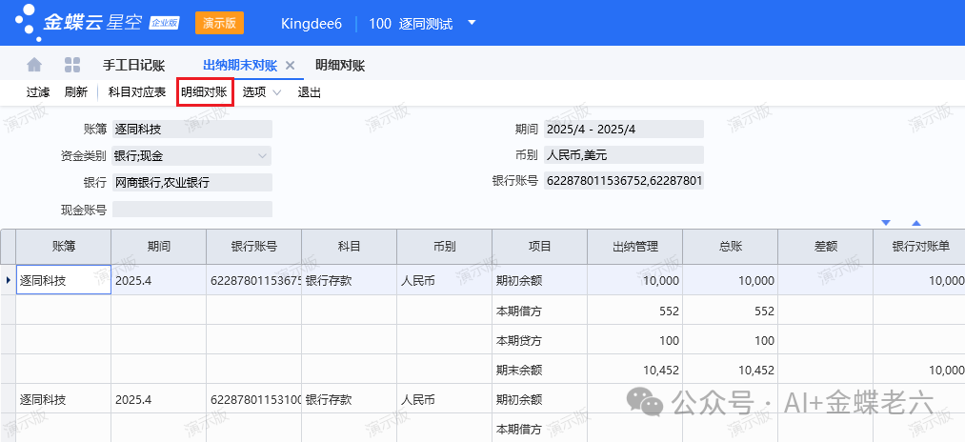Switch to the 明细对账 tab
This screenshot has height=442, width=965.
(340, 66)
